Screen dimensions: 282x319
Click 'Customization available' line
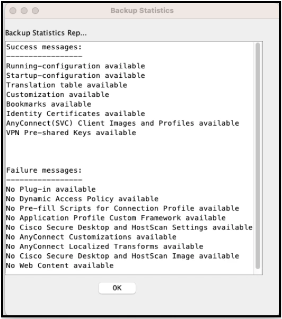pos(58,95)
